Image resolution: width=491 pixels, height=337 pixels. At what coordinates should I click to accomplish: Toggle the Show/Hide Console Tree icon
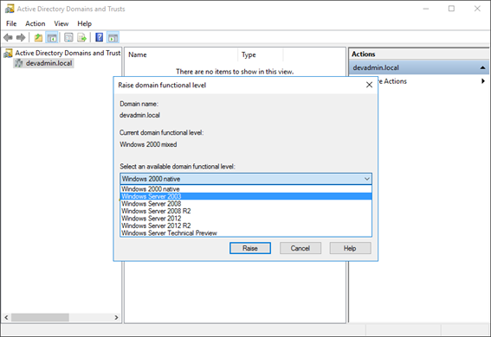52,38
